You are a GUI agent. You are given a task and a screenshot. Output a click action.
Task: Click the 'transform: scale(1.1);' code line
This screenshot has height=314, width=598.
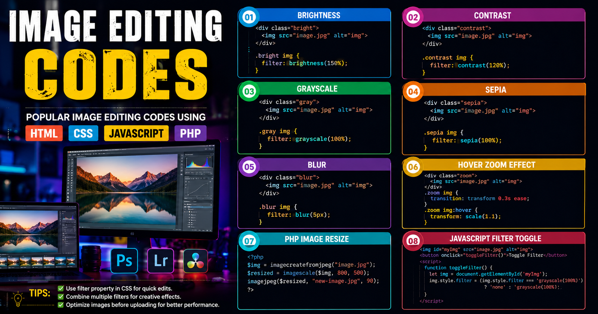[465, 216]
